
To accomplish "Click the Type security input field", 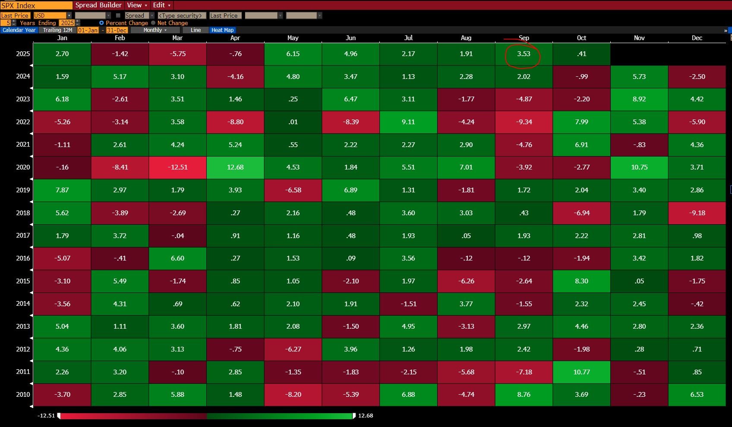I will [x=181, y=16].
